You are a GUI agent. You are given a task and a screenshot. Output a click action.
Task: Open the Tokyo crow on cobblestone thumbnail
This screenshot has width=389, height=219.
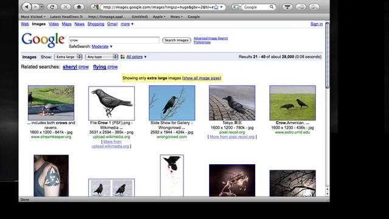pyautogui.click(x=232, y=103)
